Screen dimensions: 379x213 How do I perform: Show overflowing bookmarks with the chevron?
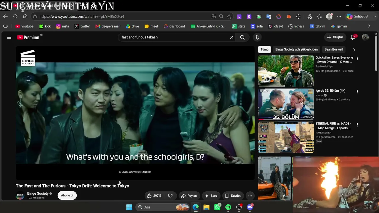(369, 26)
